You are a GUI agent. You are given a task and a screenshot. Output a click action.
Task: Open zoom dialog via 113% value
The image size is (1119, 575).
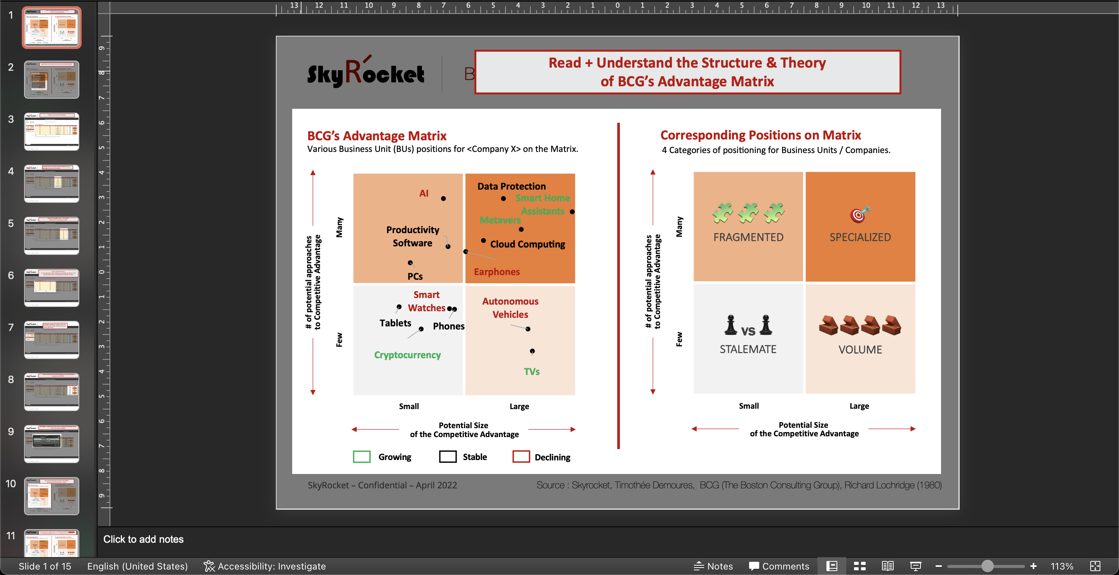tap(1061, 566)
